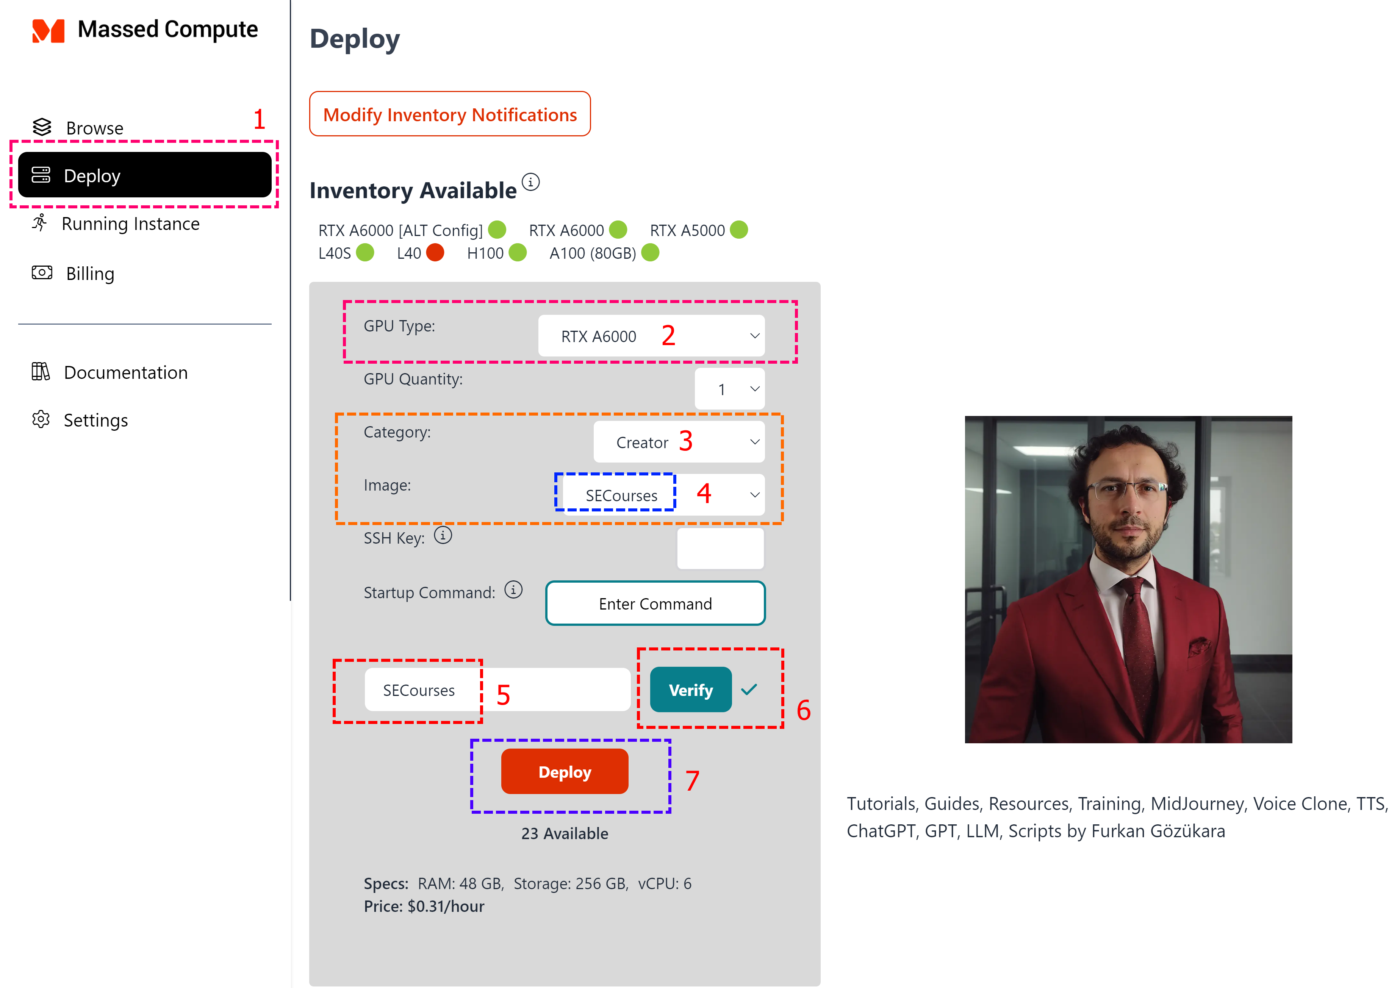
Task: Click the SECourses coupon code field
Action: (497, 689)
